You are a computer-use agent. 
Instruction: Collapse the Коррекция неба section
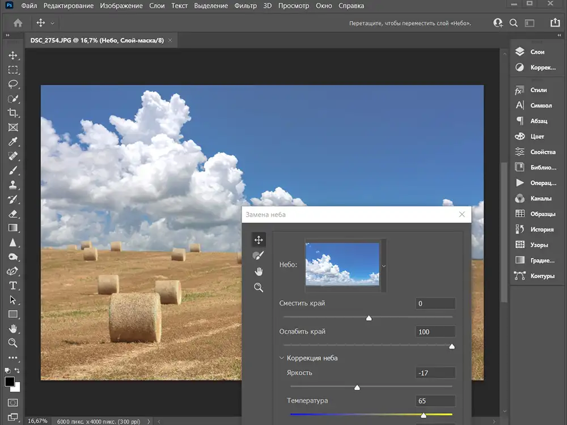click(282, 358)
